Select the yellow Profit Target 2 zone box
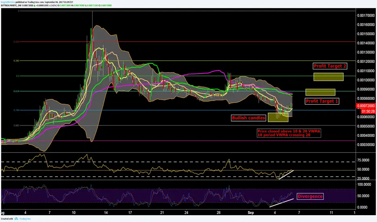The width and height of the screenshot is (377, 222). pyautogui.click(x=328, y=77)
